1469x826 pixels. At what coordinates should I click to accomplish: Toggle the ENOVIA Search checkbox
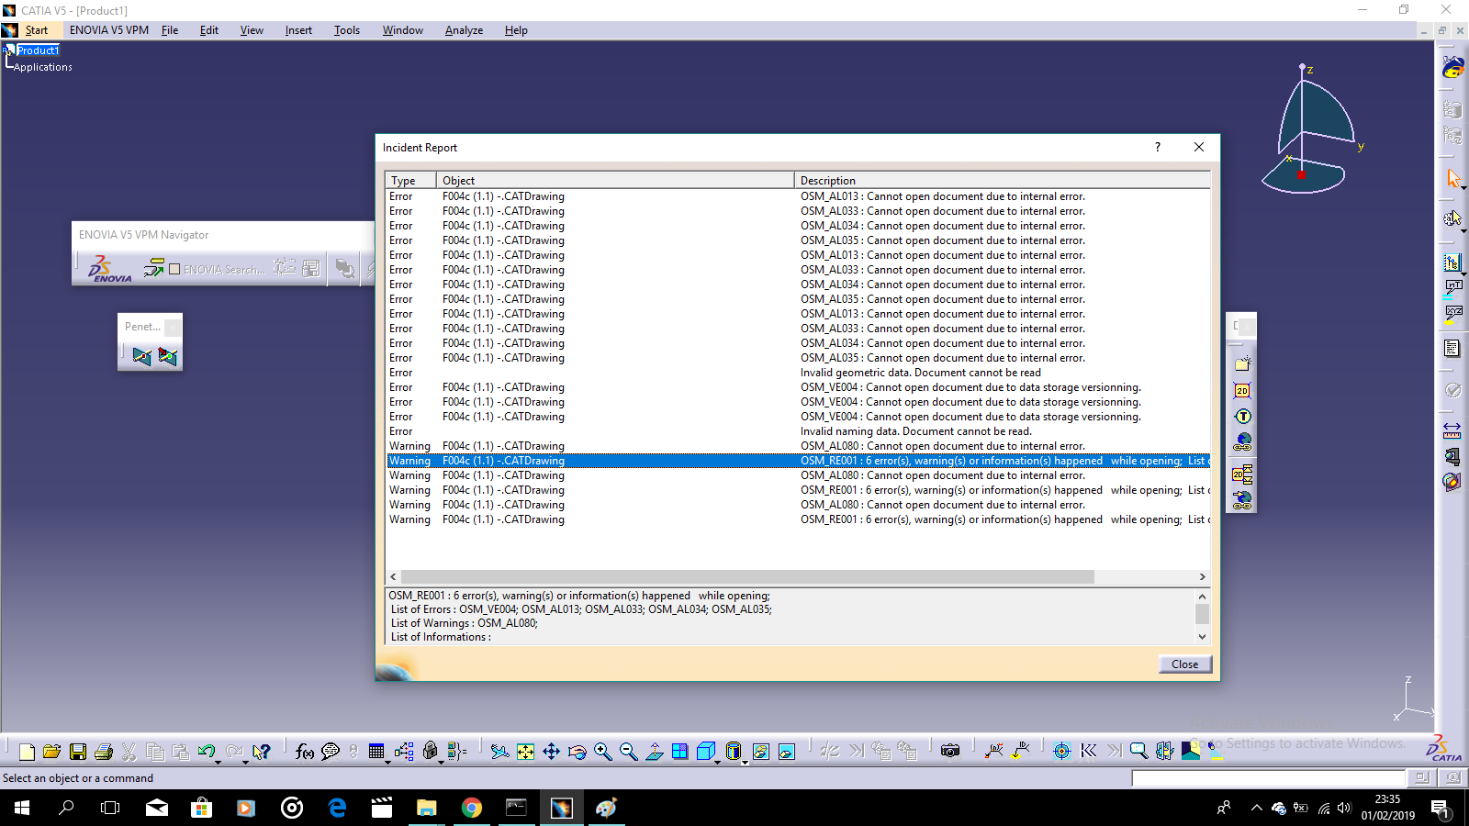174,269
